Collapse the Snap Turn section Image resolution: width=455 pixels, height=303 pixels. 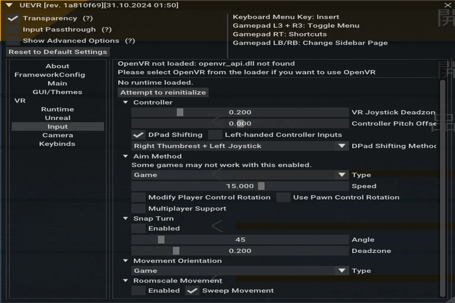pyautogui.click(x=126, y=219)
